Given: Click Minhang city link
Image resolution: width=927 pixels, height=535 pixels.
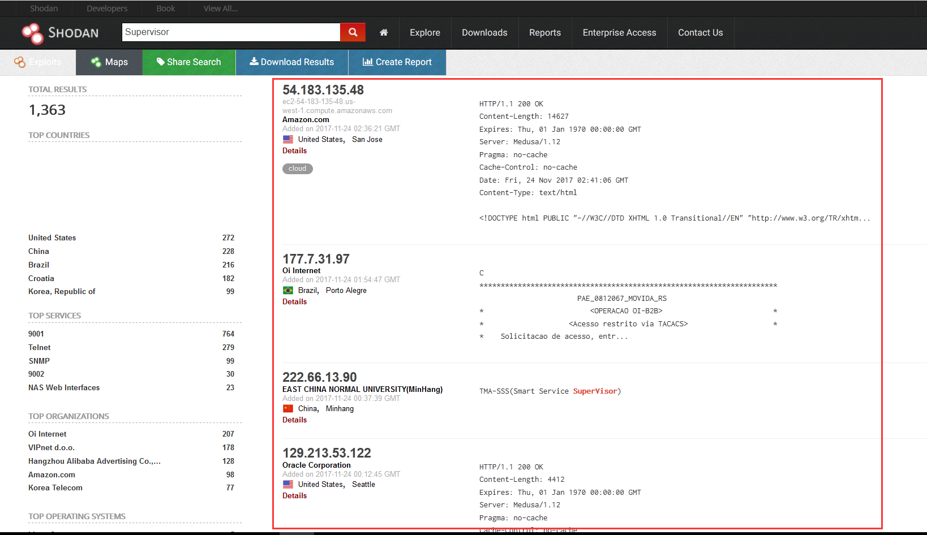Looking at the screenshot, I should pos(340,409).
